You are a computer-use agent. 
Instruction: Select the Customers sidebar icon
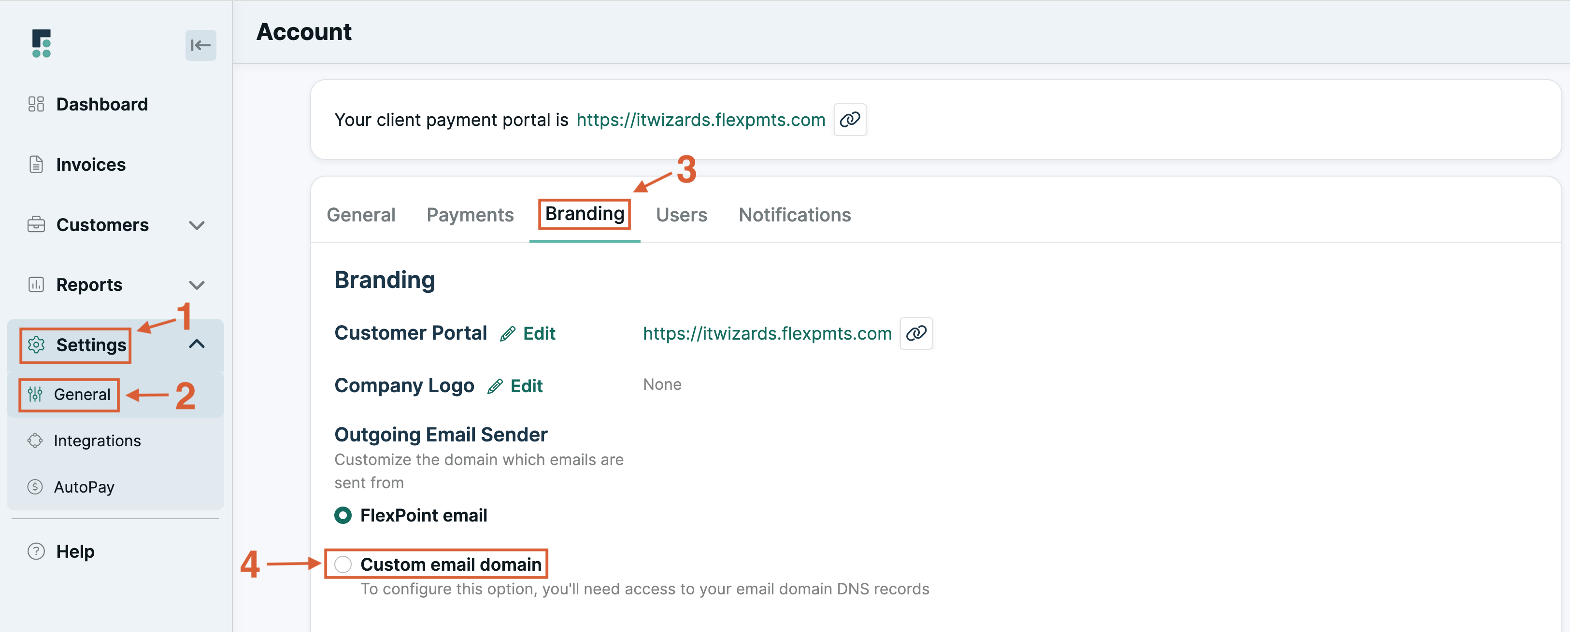pos(36,225)
